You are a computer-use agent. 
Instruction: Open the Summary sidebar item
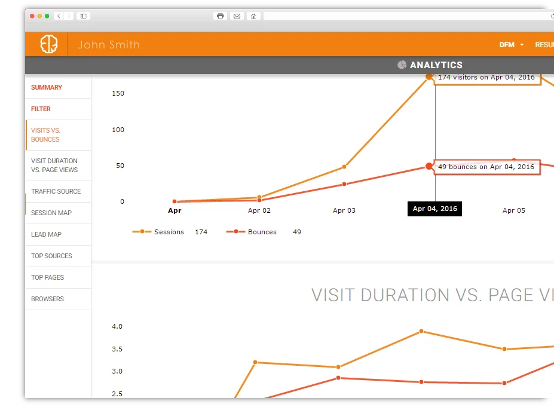(x=59, y=87)
